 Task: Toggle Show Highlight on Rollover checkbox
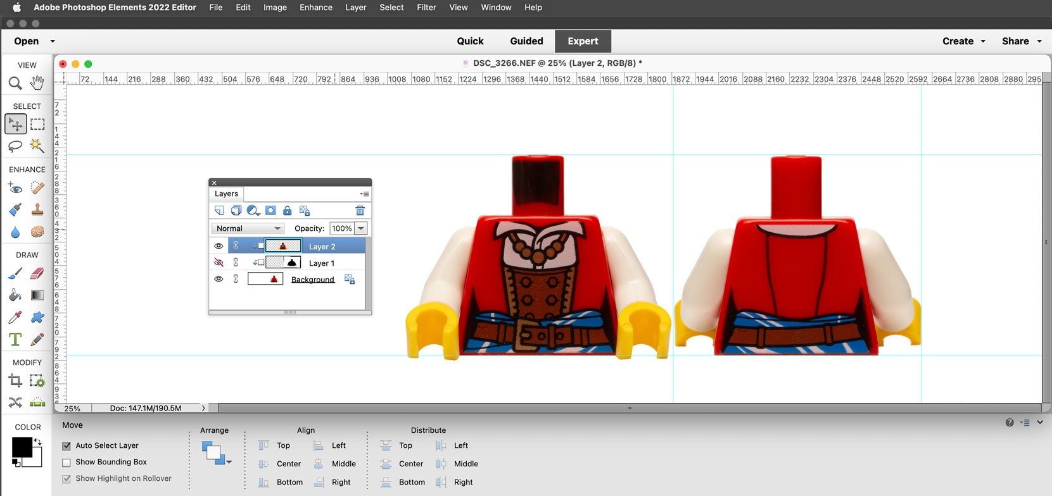tap(67, 479)
